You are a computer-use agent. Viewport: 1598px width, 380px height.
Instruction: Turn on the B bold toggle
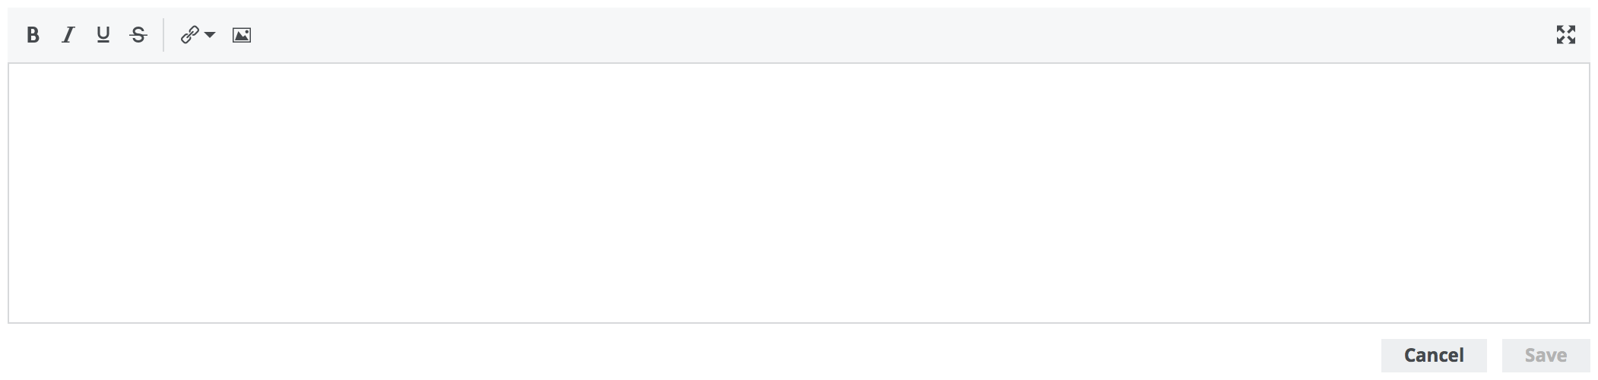tap(33, 35)
